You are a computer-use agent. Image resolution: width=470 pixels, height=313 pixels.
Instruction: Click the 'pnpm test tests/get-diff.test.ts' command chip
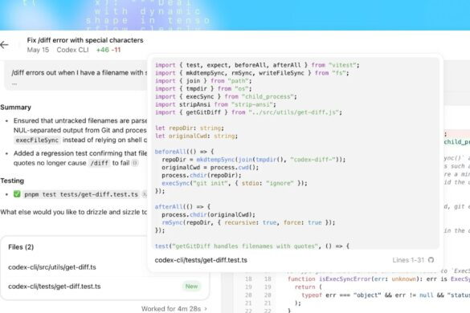[x=81, y=194]
